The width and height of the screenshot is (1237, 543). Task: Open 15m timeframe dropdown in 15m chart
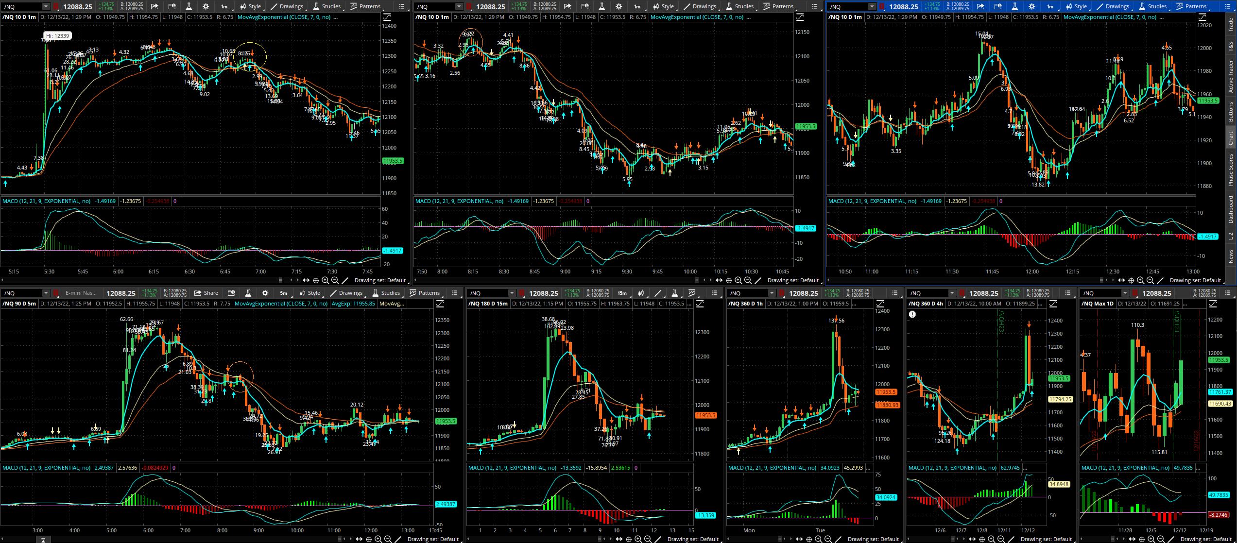tap(622, 293)
